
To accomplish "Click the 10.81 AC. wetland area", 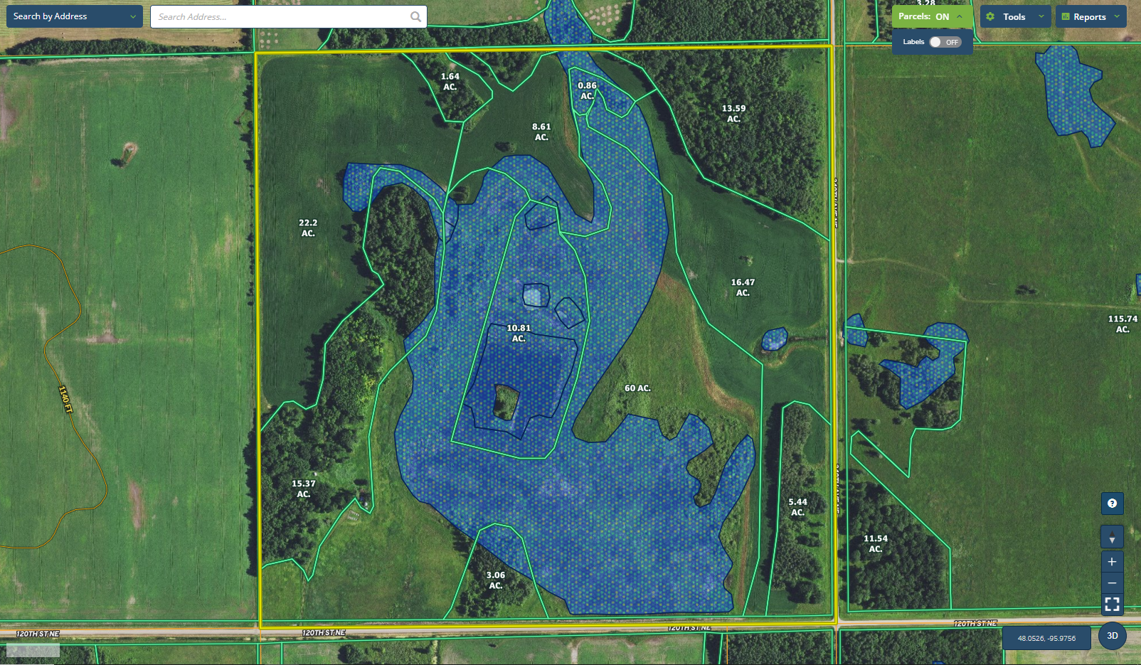I will tap(519, 334).
